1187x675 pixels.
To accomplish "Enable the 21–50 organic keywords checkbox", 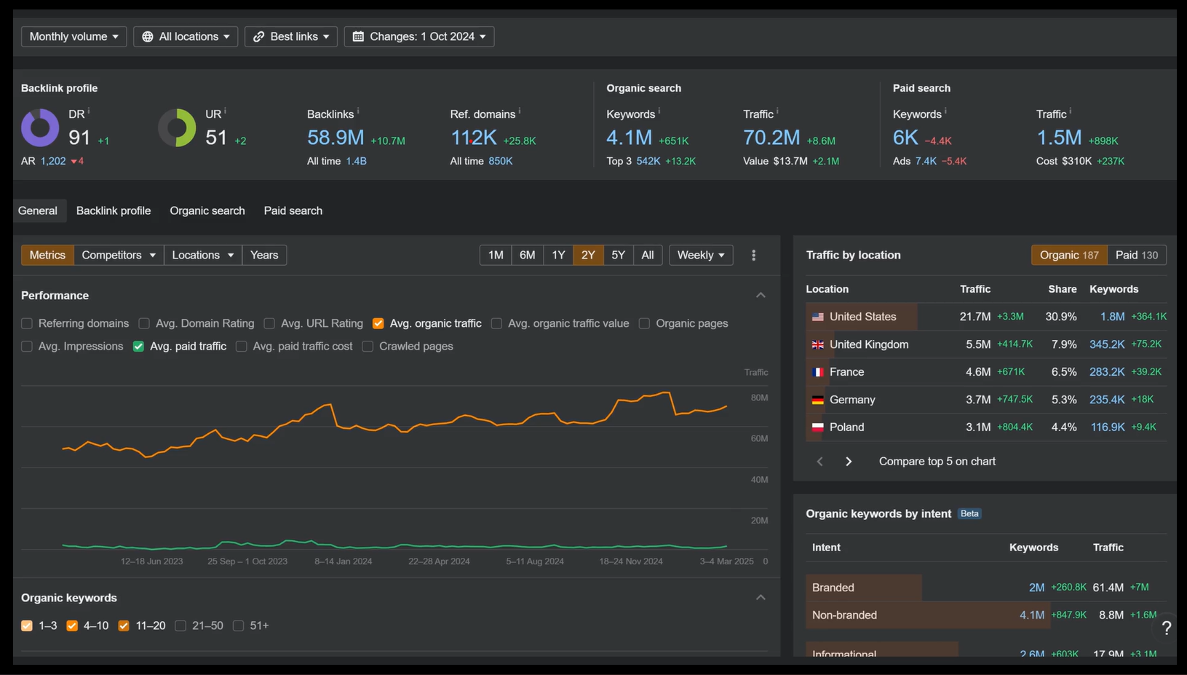I will 180,625.
